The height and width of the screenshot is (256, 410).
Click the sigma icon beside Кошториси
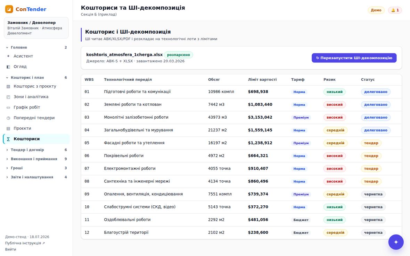click(x=8, y=139)
